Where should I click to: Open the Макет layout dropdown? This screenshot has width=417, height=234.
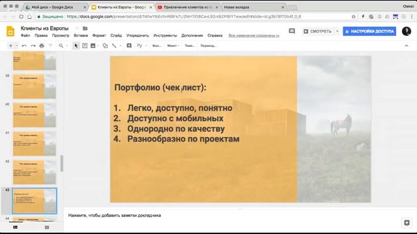coord(173,45)
